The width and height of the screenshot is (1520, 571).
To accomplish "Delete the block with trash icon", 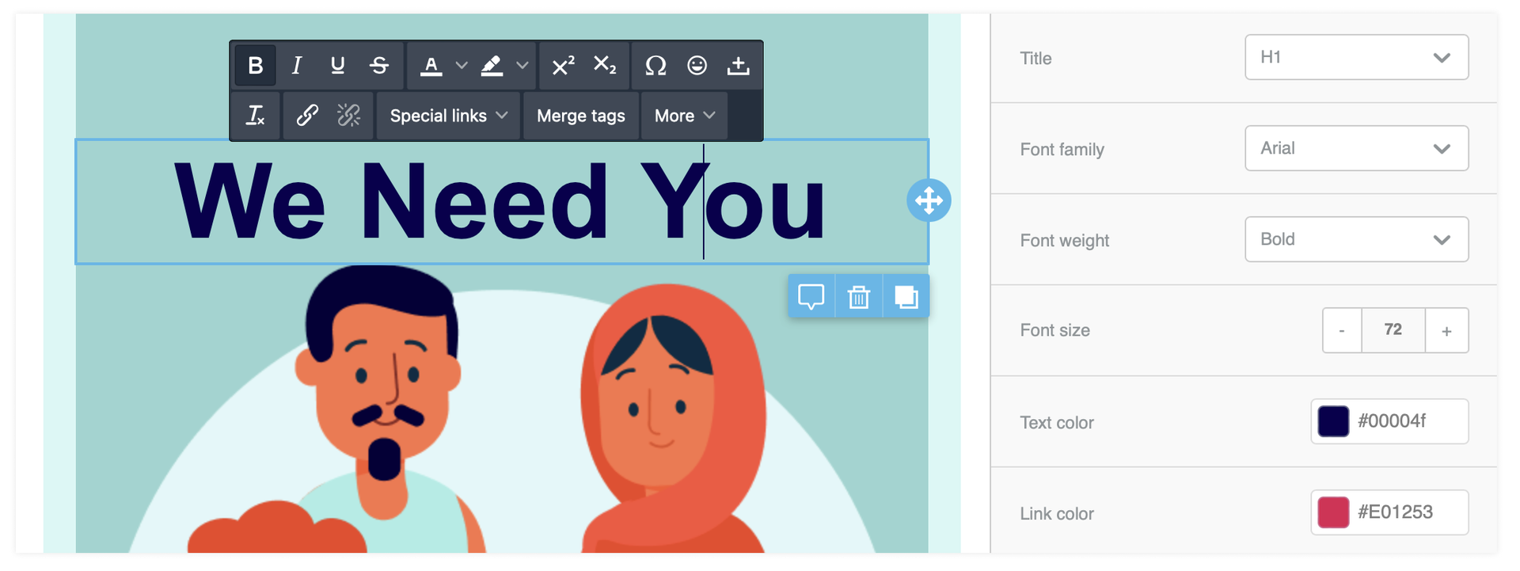I will 859,296.
